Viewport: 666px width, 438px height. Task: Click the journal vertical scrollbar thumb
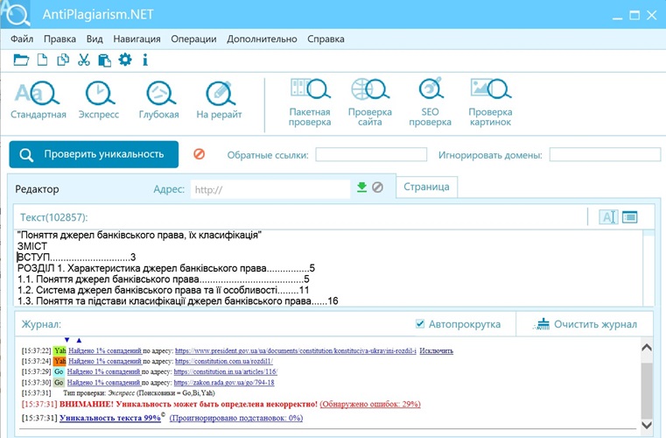pos(646,391)
